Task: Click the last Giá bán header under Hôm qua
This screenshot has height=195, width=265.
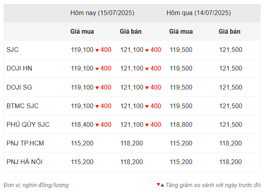Action: click(229, 32)
